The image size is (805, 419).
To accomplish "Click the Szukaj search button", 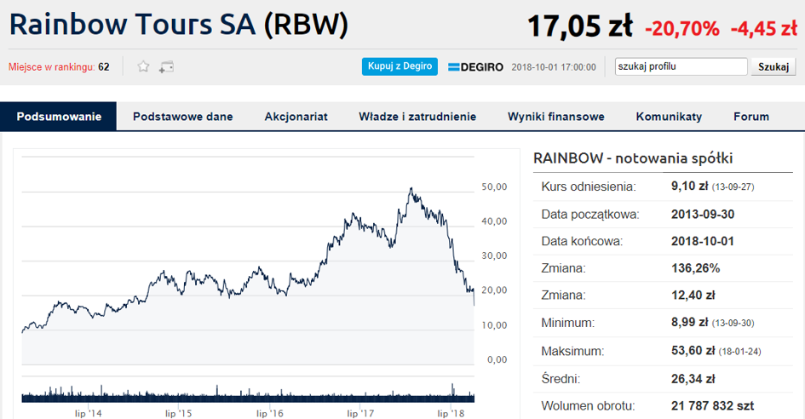I will tap(773, 66).
